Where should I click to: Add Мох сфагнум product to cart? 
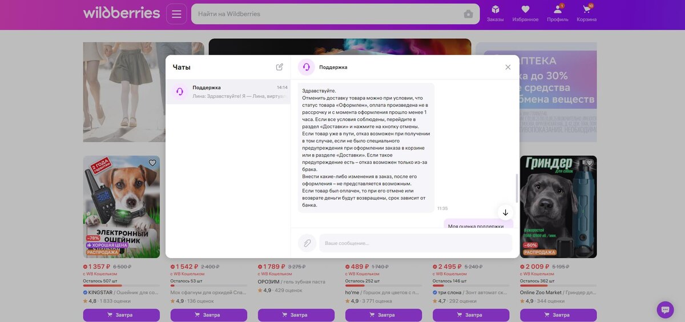pyautogui.click(x=209, y=315)
